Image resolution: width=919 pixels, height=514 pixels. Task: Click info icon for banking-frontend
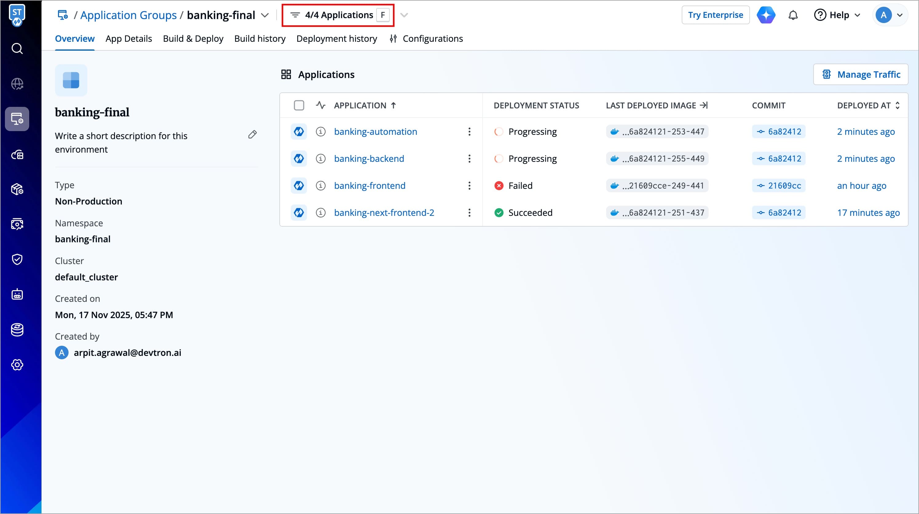[320, 186]
